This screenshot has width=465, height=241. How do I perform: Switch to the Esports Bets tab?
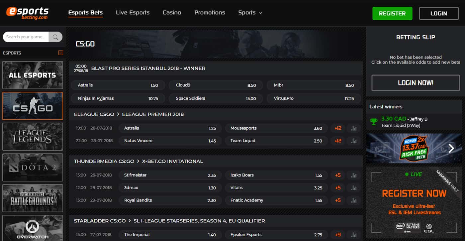coord(85,13)
